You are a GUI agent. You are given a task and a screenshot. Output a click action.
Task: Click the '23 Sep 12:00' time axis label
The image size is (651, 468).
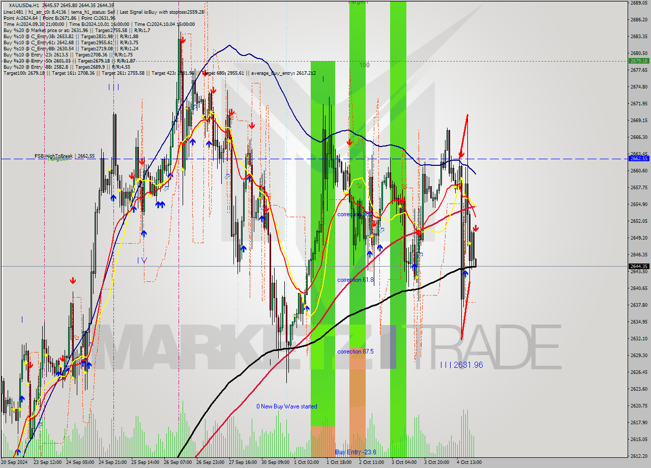pyautogui.click(x=47, y=462)
